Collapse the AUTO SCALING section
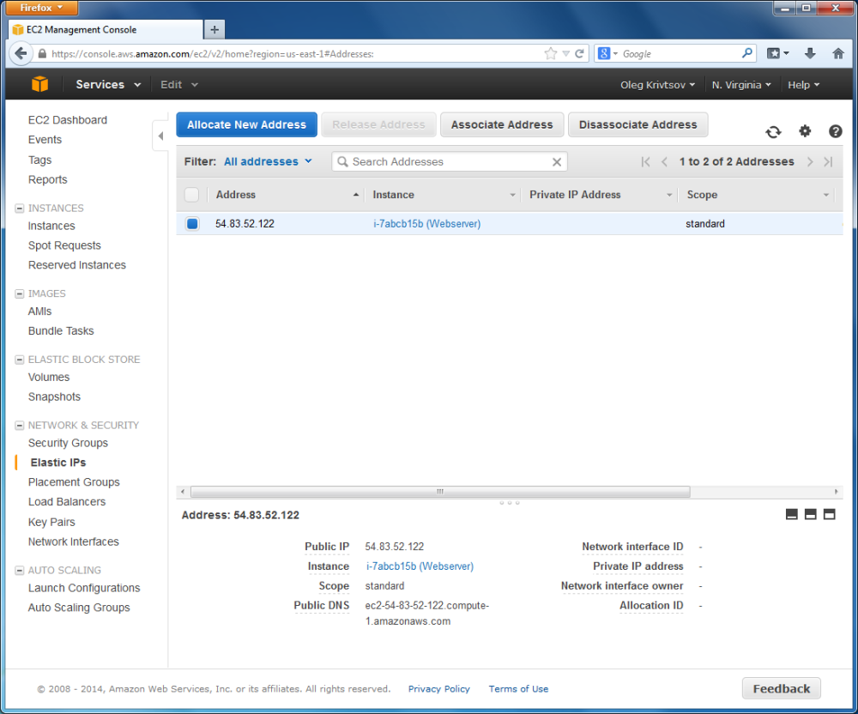The image size is (858, 714). coord(19,570)
